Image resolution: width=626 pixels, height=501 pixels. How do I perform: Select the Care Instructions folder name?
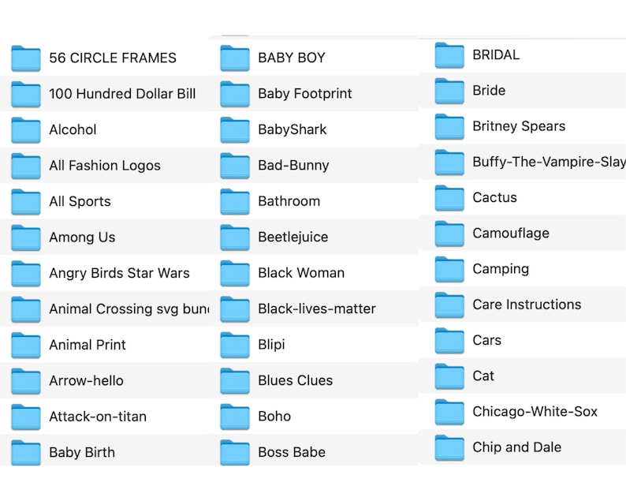[527, 305]
